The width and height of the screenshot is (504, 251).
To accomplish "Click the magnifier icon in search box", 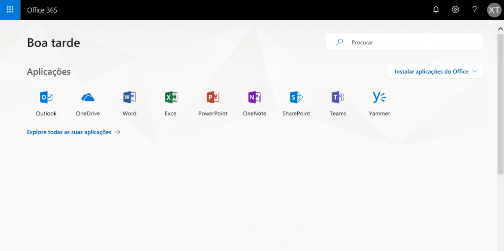I will 339,42.
